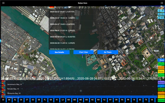This screenshot has width=165, height=103.
Task: Select the CT state tab
Action: 27,100
